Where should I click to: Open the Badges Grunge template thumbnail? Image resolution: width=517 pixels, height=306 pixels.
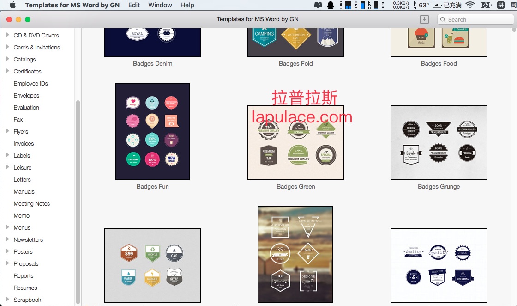pos(439,143)
